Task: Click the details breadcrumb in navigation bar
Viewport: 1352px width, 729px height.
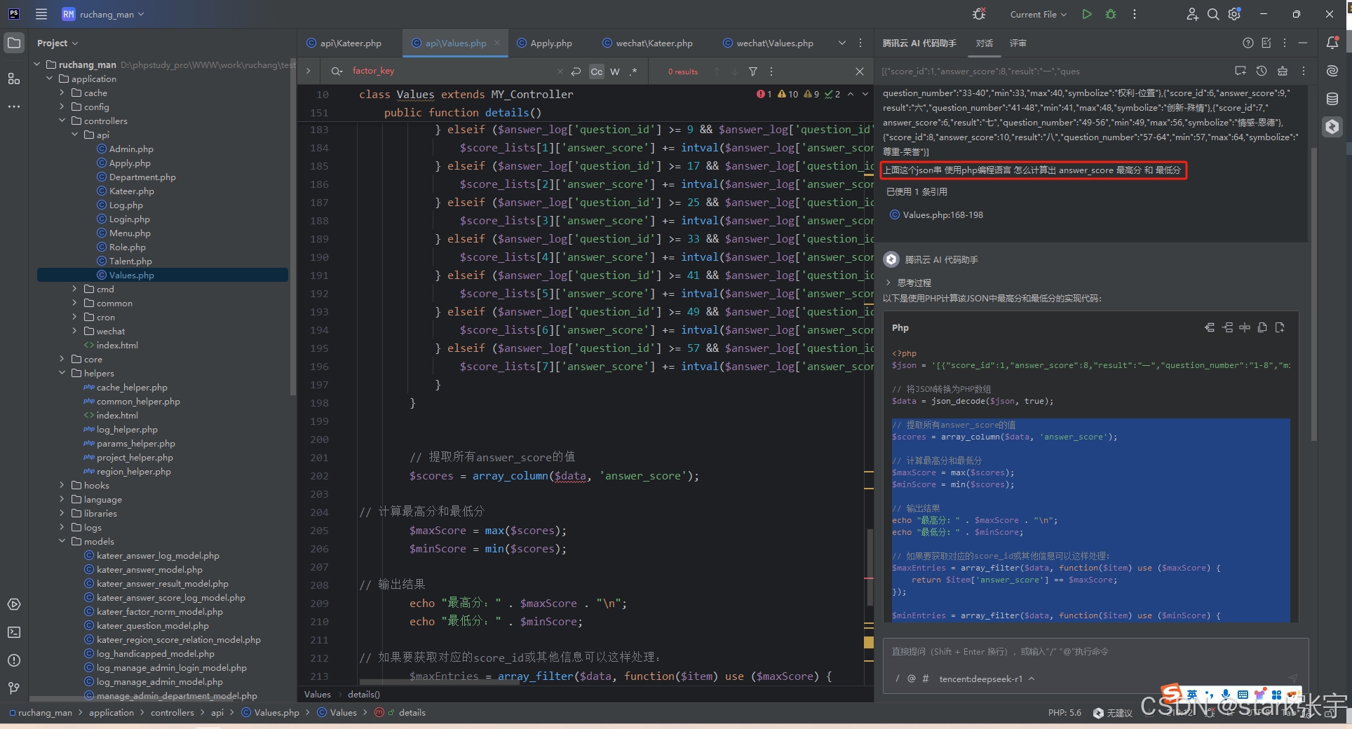Action: tap(412, 712)
